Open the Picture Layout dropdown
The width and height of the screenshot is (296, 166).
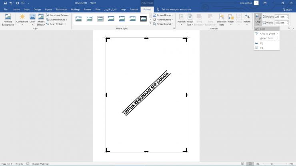[x=163, y=24]
